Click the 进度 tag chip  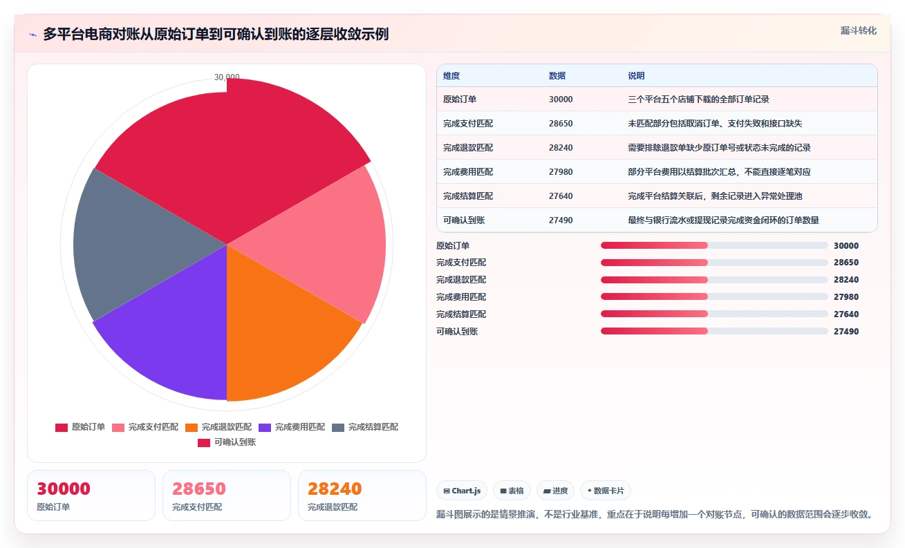555,491
